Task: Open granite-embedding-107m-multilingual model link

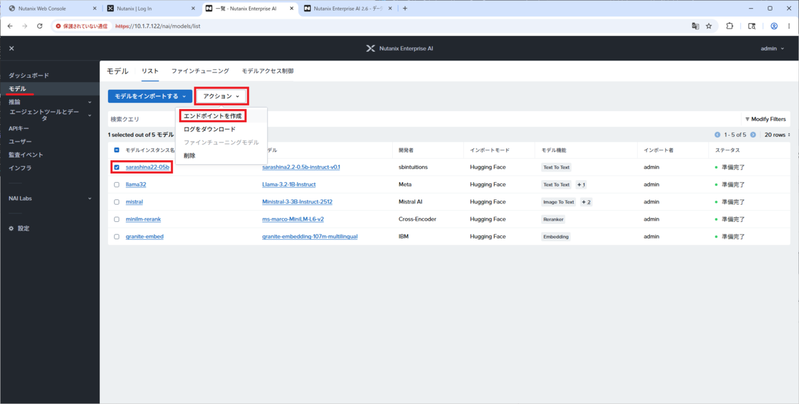Action: pyautogui.click(x=310, y=237)
